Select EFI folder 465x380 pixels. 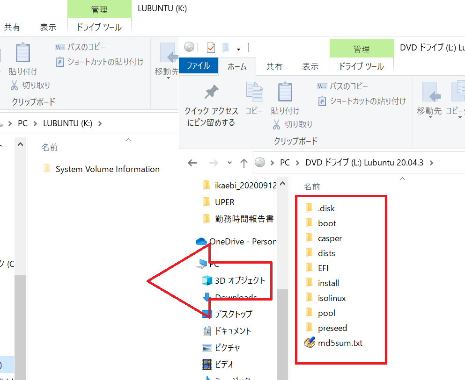tap(317, 268)
